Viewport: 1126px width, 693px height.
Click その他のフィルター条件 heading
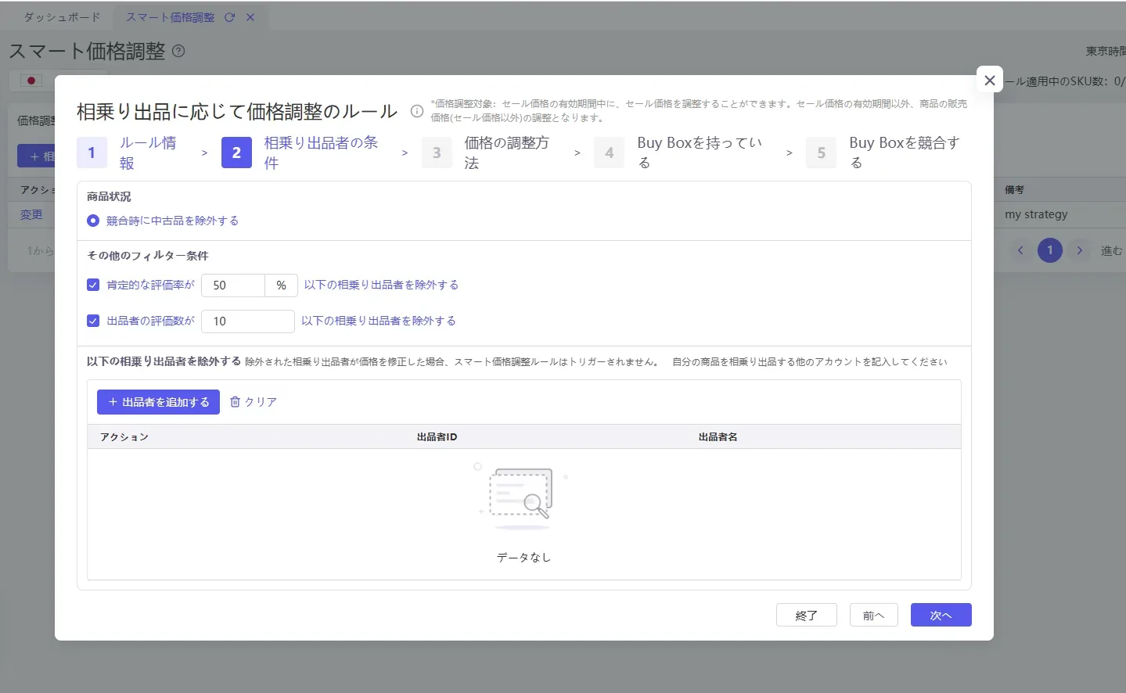pyautogui.click(x=147, y=256)
